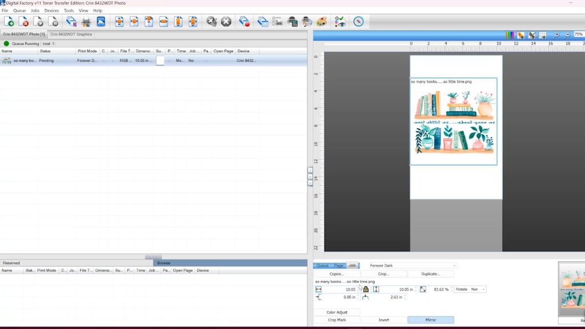The height and width of the screenshot is (329, 585).
Task: Click the add new job icon
Action: point(9,22)
